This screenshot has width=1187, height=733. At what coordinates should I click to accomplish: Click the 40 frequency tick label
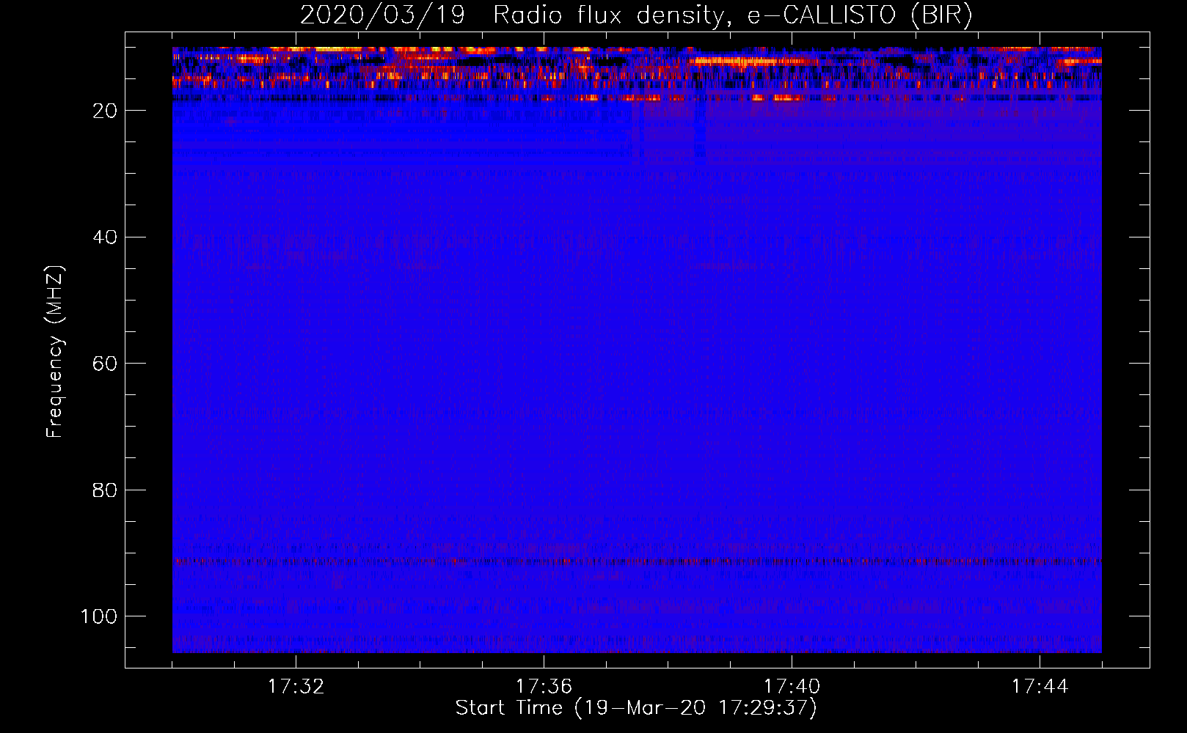105,237
